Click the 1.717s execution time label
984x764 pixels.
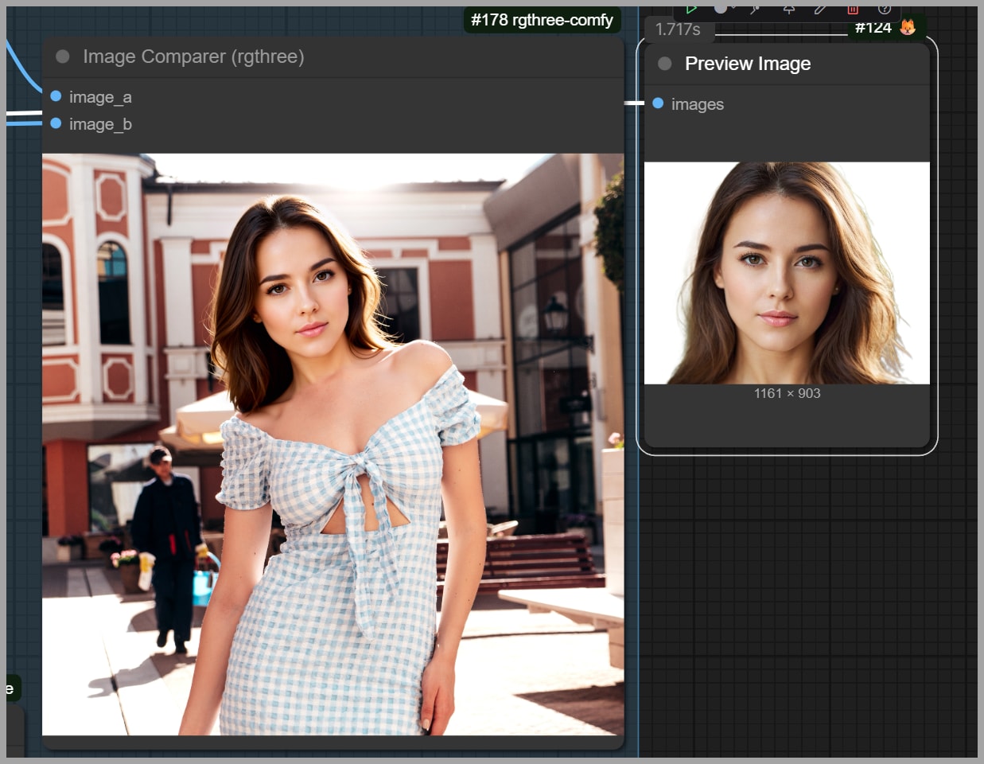click(678, 29)
